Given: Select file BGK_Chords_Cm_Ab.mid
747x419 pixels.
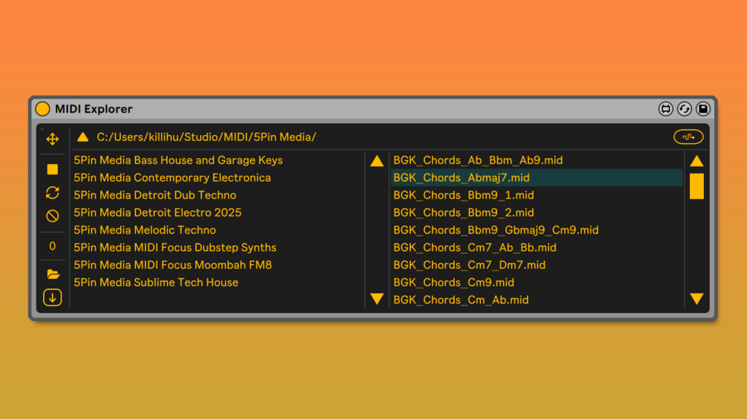Looking at the screenshot, I should point(461,300).
